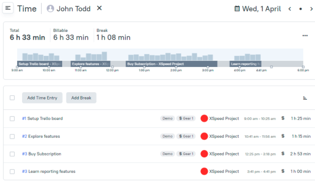Toggle billable dollar icon for Explore features
The width and height of the screenshot is (315, 188).
283,136
